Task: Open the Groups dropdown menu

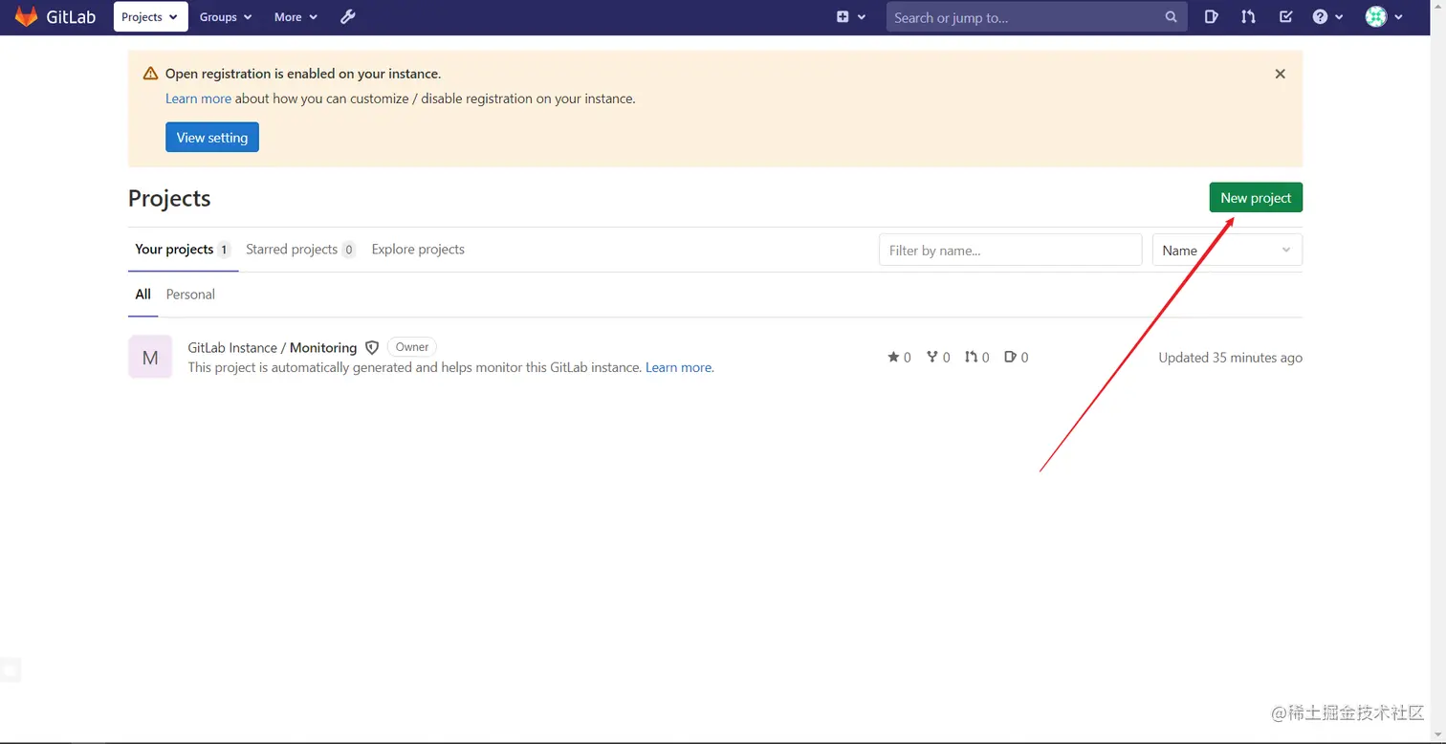Action: pos(226,17)
